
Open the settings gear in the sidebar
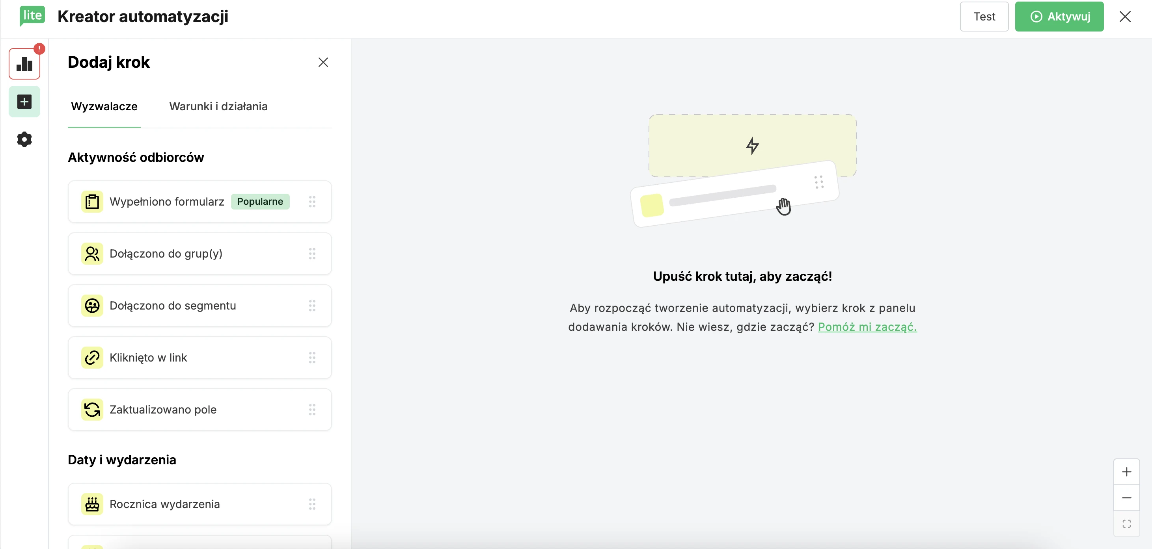(24, 139)
